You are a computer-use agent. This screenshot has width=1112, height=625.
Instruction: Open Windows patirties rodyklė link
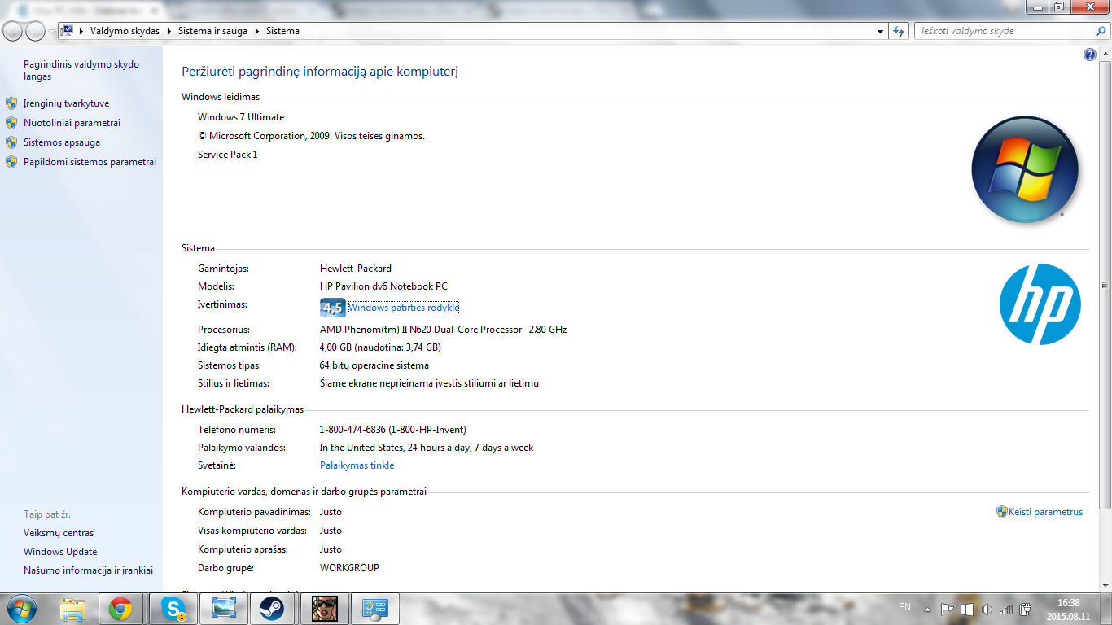pyautogui.click(x=404, y=308)
